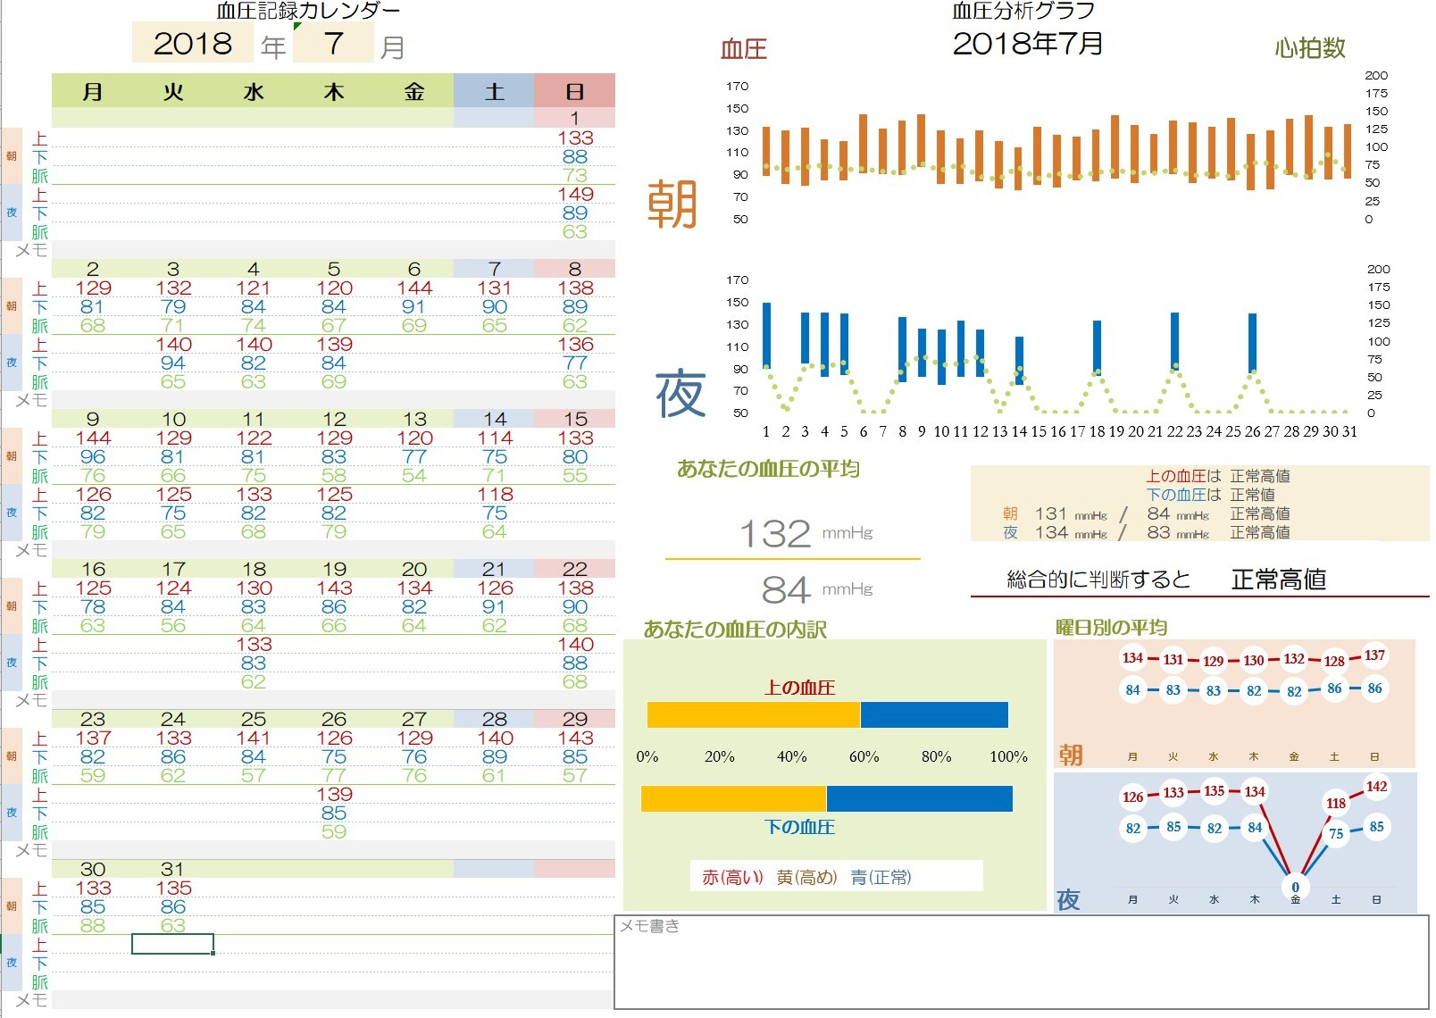Click the あなたの血圧の平均 heading
The width and height of the screenshot is (1436, 1018).
point(768,469)
